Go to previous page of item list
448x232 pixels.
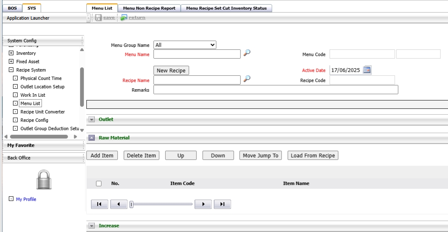click(x=119, y=204)
